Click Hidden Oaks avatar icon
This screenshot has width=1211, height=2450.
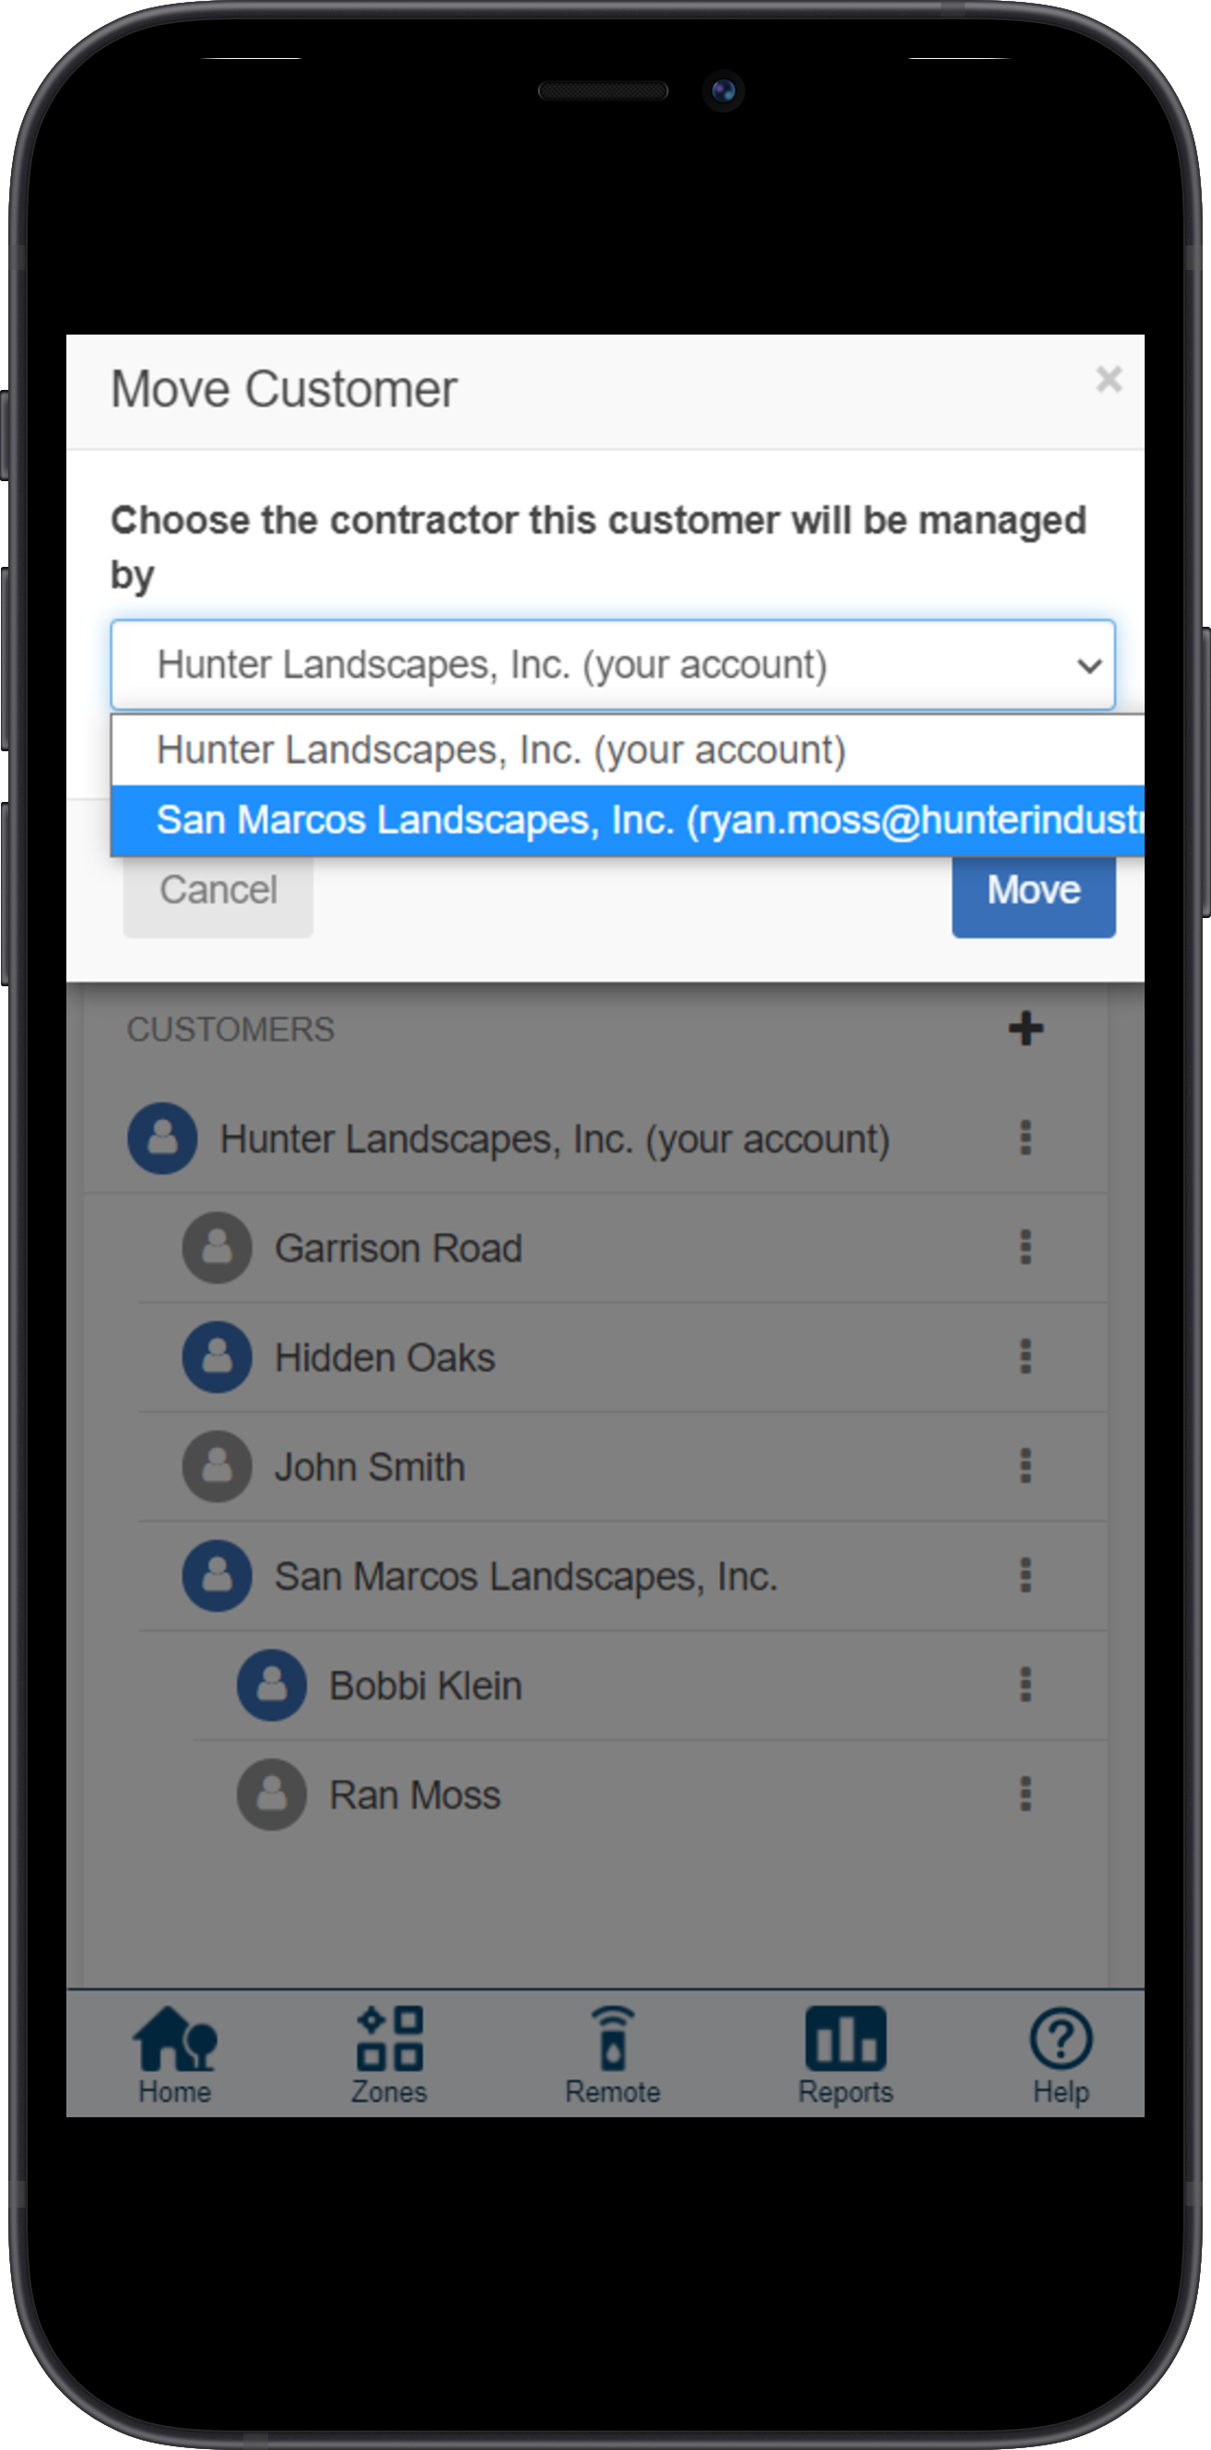pos(217,1356)
